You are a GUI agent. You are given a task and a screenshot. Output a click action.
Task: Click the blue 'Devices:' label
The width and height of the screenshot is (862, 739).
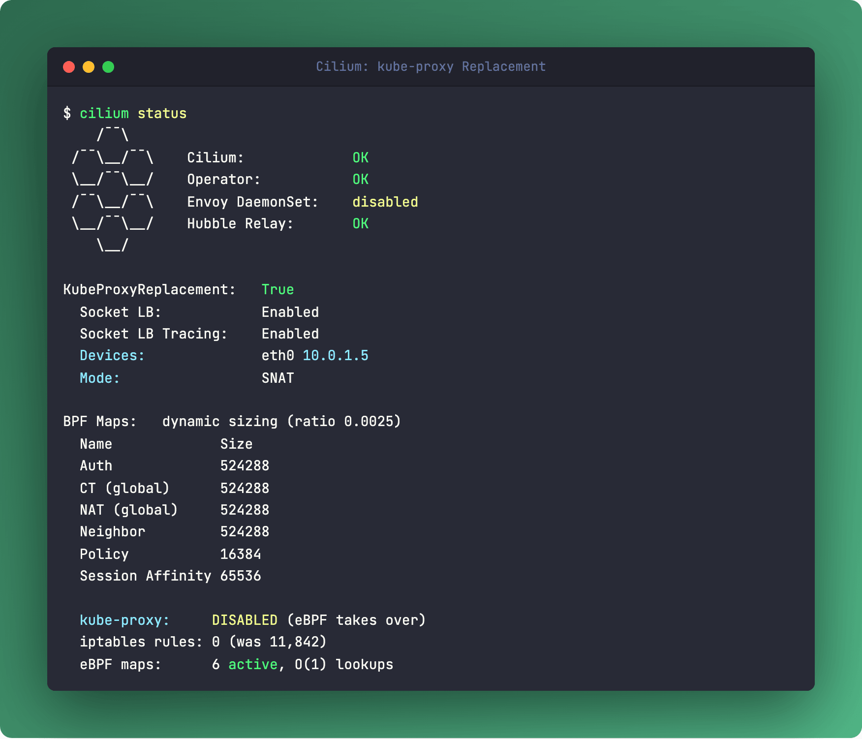[112, 356]
